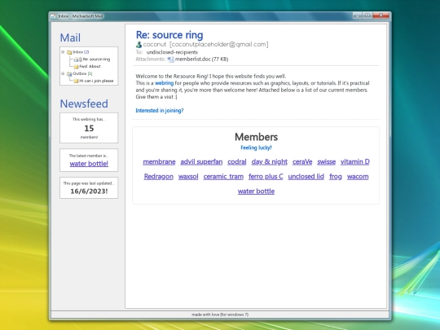Screen dimensions: 440x330
Task: Click the undisclosed-recipients text
Action: point(172,52)
